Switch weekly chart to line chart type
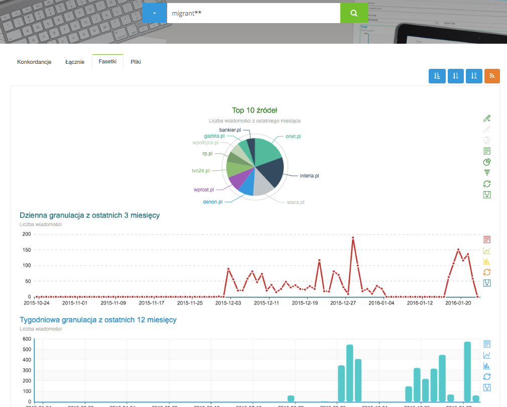Image resolution: width=507 pixels, height=407 pixels. click(x=486, y=355)
